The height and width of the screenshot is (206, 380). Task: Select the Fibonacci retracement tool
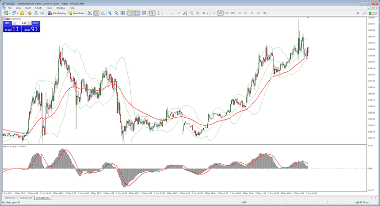(x=192, y=13)
